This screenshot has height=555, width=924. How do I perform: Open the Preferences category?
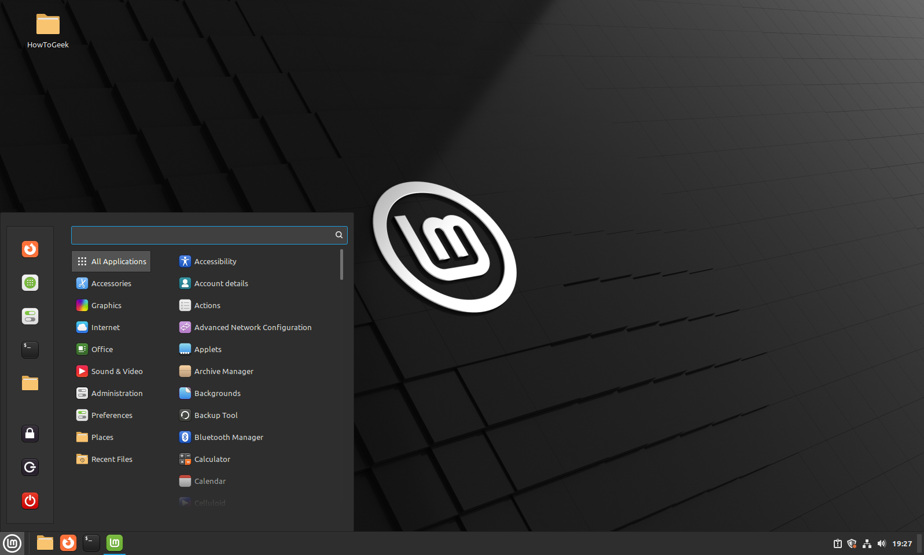pyautogui.click(x=111, y=415)
